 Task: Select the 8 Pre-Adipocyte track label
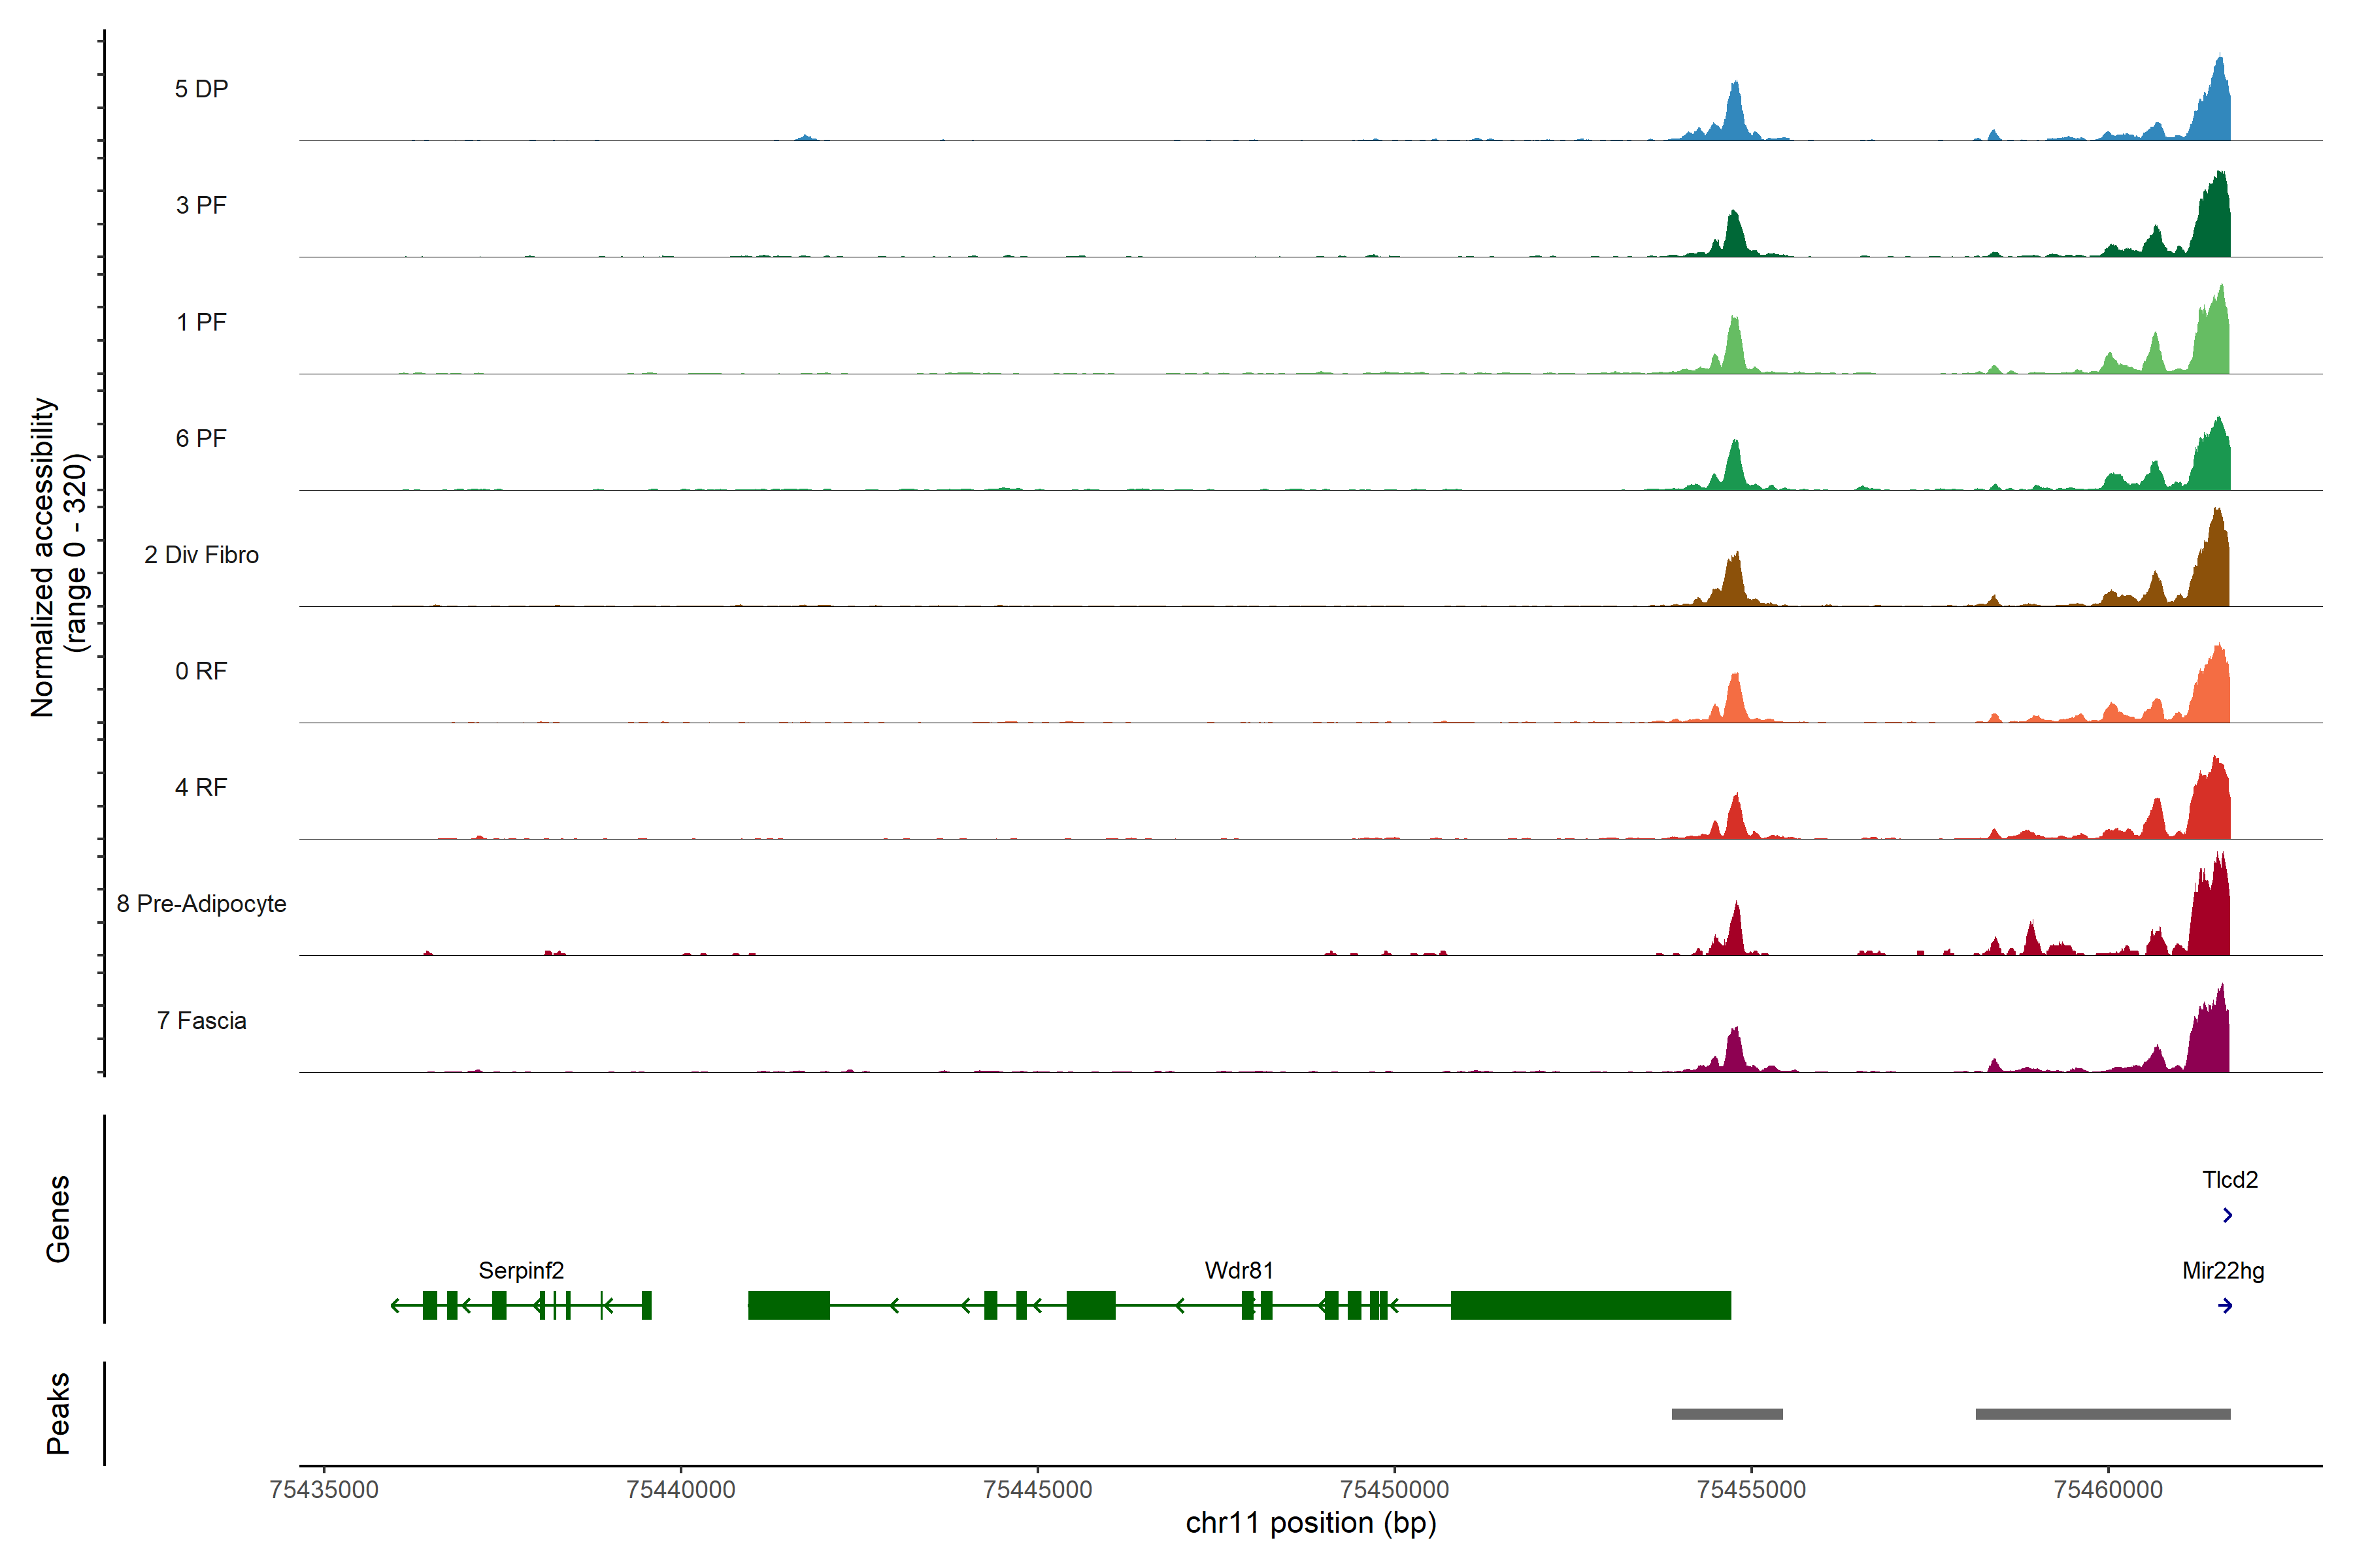point(201,904)
